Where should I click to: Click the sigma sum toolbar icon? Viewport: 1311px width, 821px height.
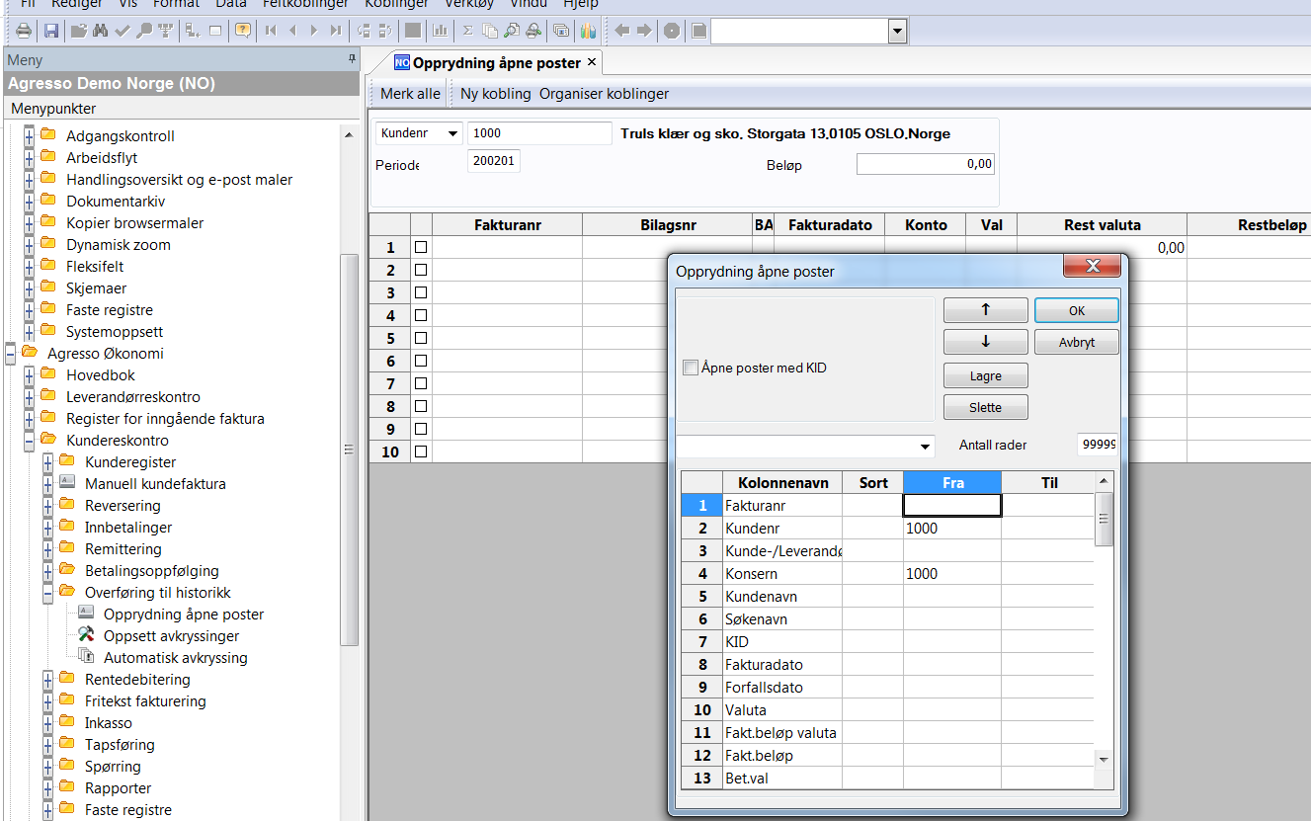pyautogui.click(x=467, y=31)
